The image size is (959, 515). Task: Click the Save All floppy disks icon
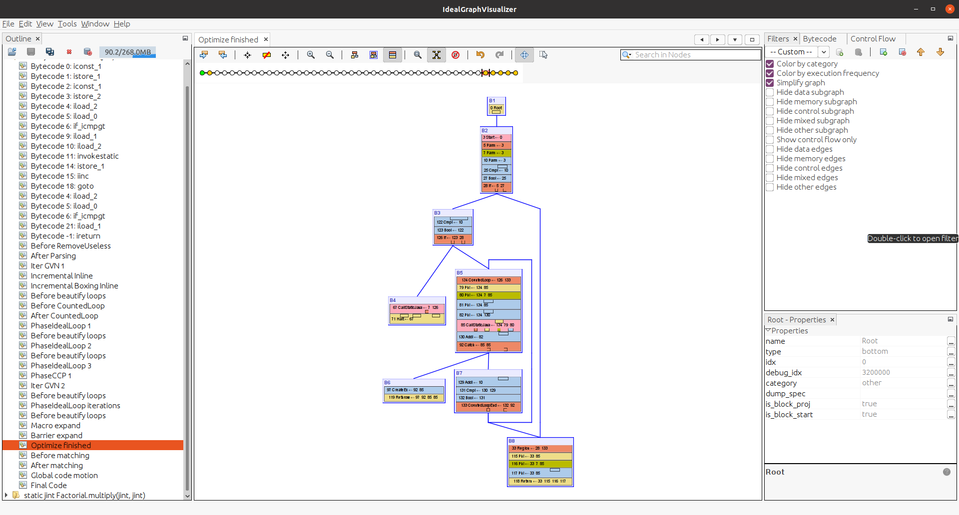click(50, 52)
